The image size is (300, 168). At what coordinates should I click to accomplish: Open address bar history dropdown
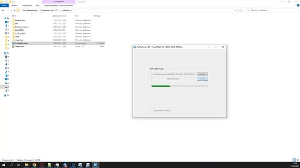[x=235, y=10]
